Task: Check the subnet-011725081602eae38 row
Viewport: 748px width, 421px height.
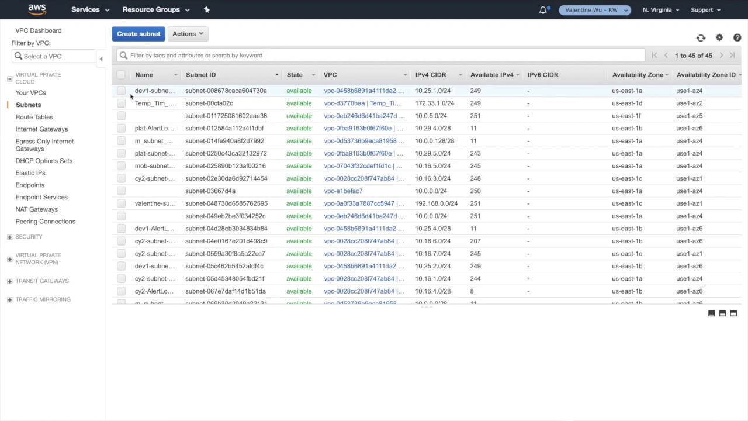Action: pos(121,116)
